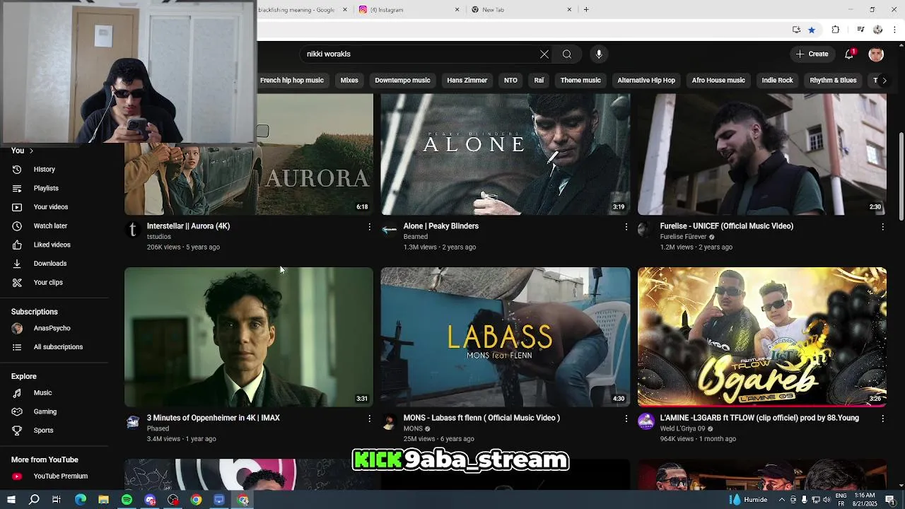Clear the YouTube search box text
This screenshot has width=905, height=509.
click(544, 54)
